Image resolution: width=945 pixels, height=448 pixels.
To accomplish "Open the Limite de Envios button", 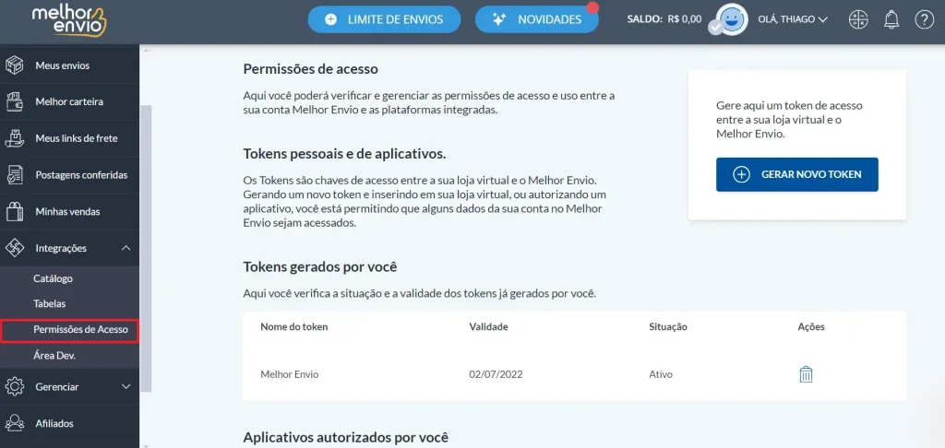I will click(384, 19).
